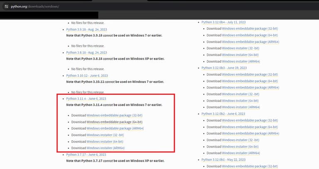Screen dimensions: 319x169
Task: Download Windows installer (64-bit) for Python 3.11.4
Action: 106,142
